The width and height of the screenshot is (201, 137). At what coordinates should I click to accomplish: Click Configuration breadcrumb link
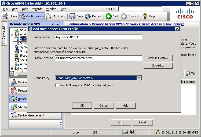pyautogui.click(x=78, y=24)
